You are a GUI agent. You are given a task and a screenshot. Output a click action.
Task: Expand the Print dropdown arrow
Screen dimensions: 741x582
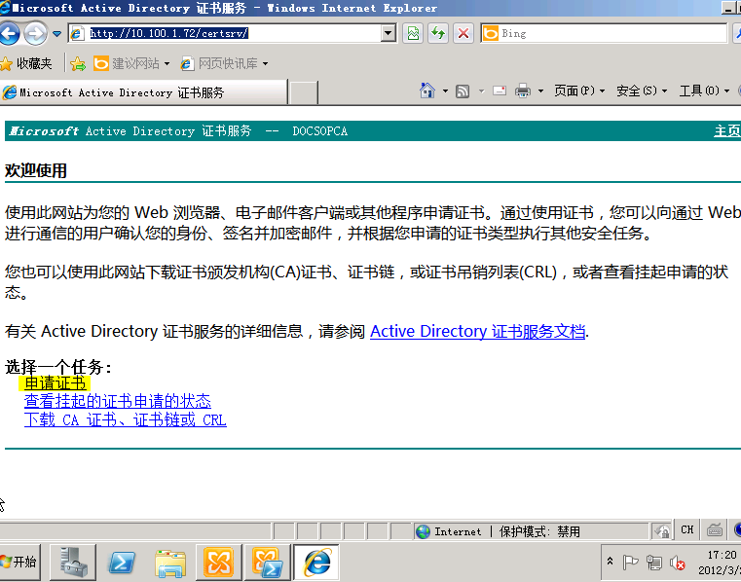[x=540, y=91]
